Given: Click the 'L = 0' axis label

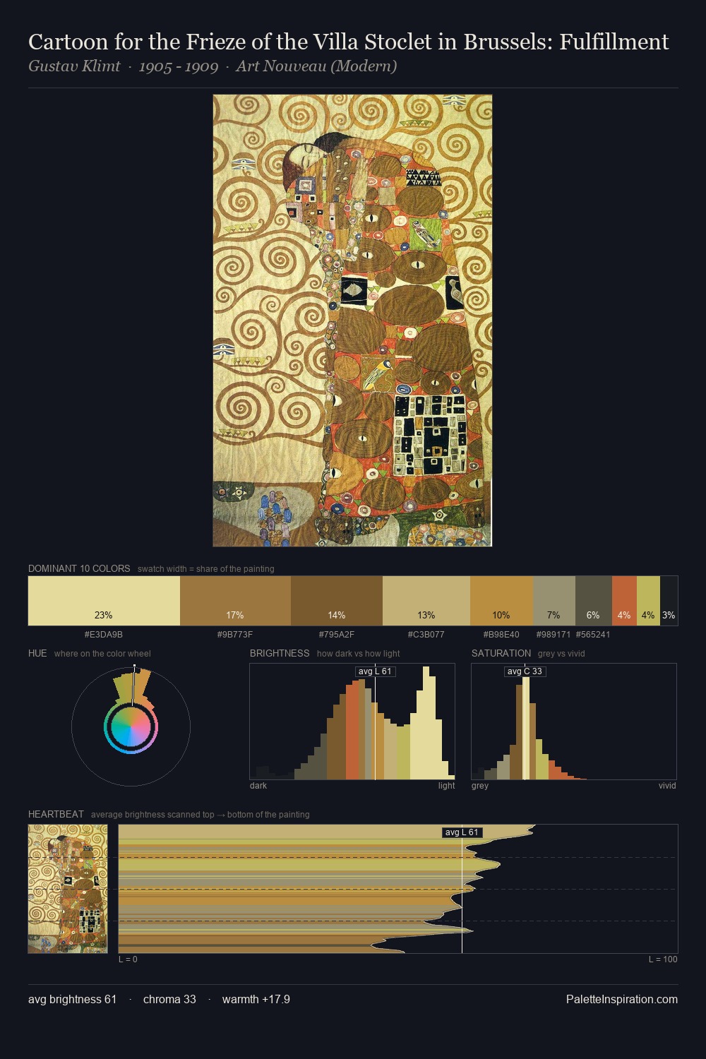Looking at the screenshot, I should (128, 959).
